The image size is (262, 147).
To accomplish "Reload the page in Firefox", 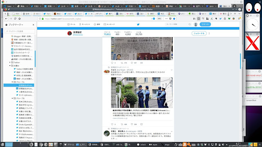I will pos(15,19).
